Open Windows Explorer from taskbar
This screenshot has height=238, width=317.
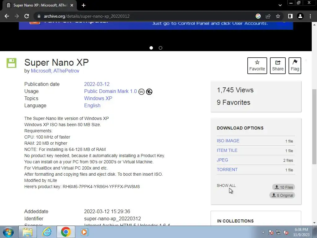pyautogui.click(x=28, y=232)
